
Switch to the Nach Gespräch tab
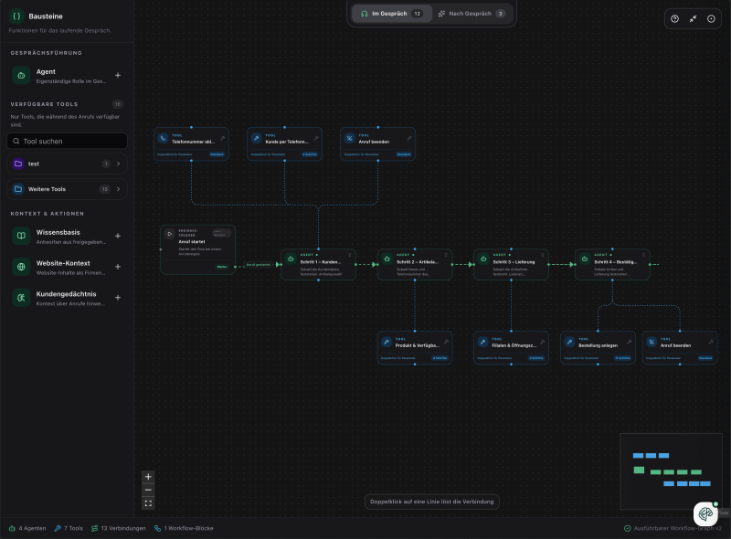(x=471, y=14)
